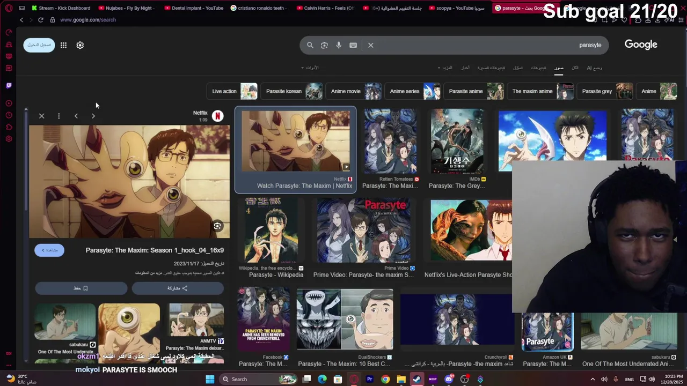Open Google quick settings gear
Screen dimensions: 687x386
[x=80, y=45]
